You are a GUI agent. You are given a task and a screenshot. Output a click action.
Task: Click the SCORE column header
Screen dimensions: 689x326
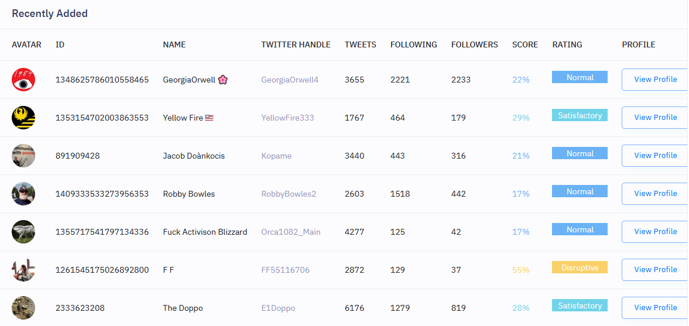(525, 44)
